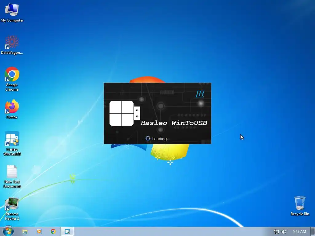Select the My Computer desktop icon
315x236 pixels.
[x=12, y=13]
